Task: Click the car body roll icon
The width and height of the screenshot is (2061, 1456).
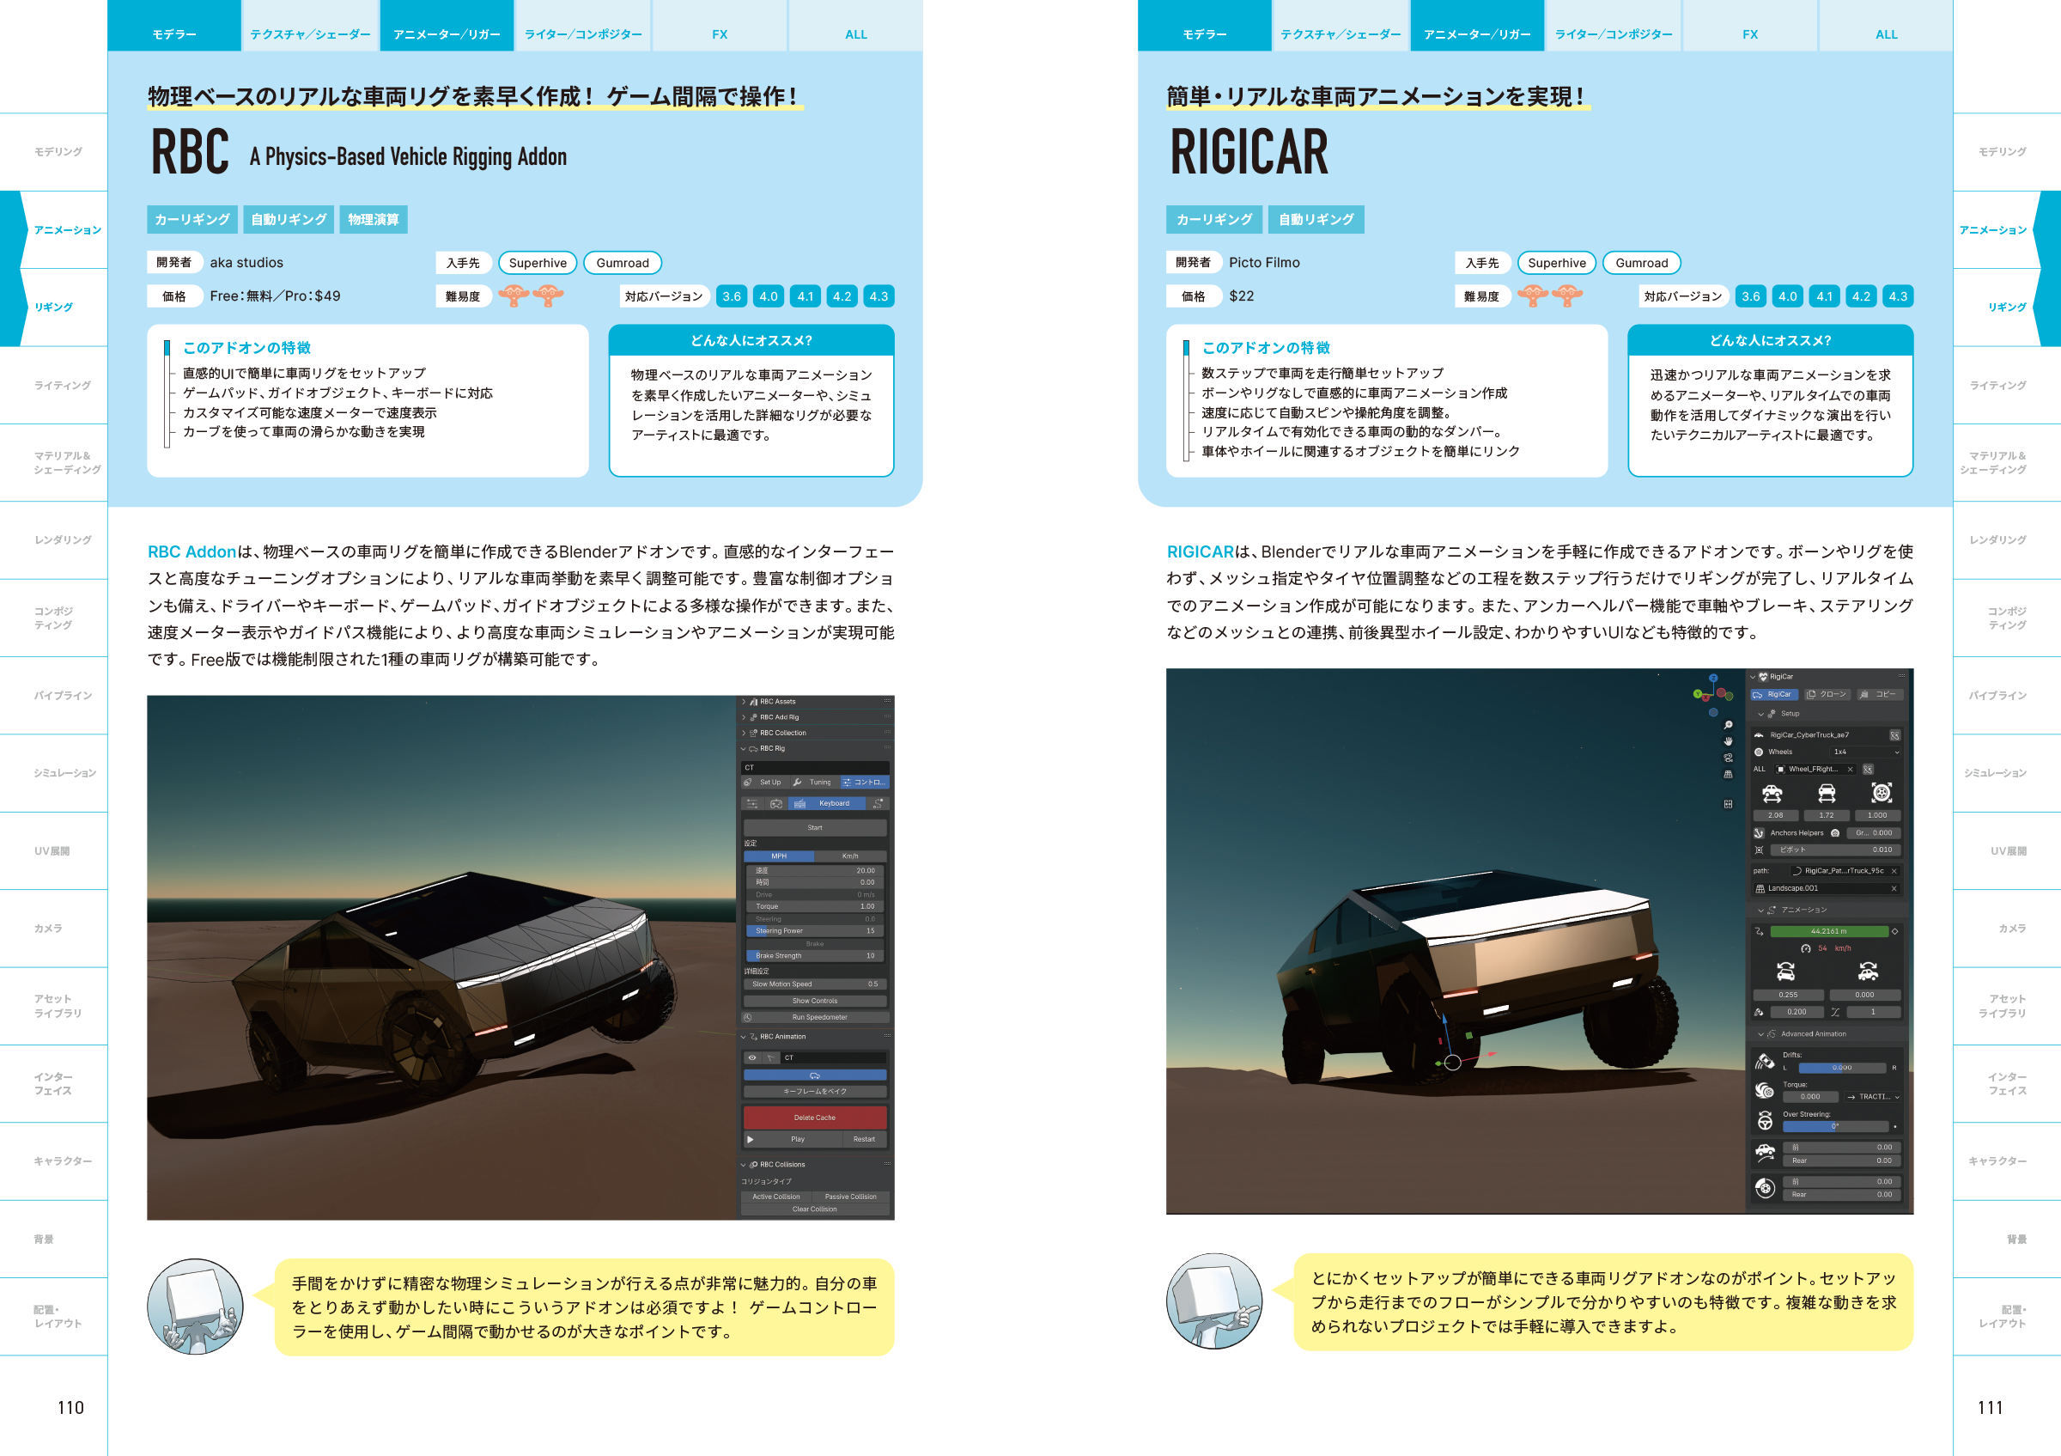Action: (x=1785, y=972)
